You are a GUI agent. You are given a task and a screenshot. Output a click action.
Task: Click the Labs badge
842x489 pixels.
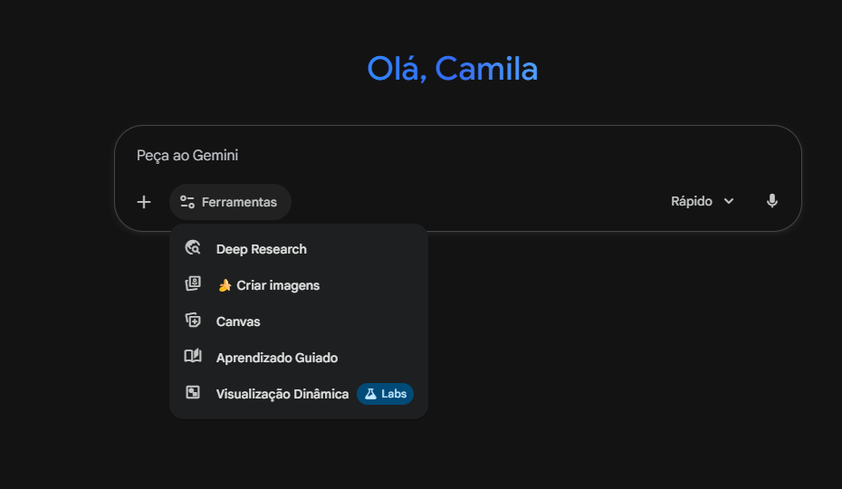[386, 394]
